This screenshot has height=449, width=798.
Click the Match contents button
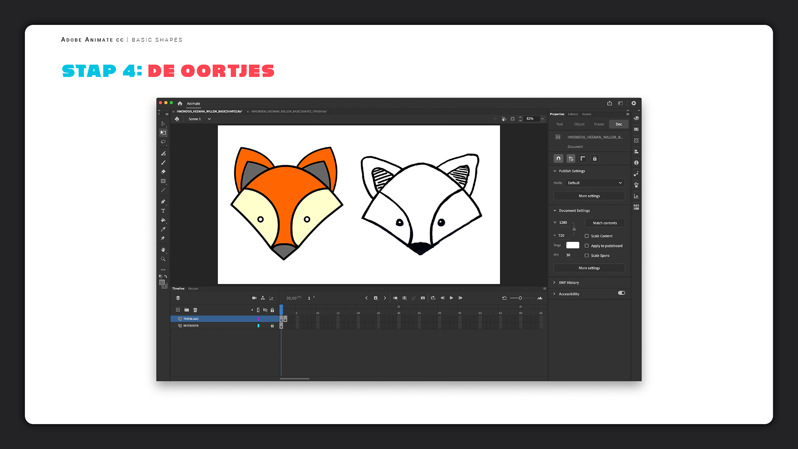pos(605,223)
